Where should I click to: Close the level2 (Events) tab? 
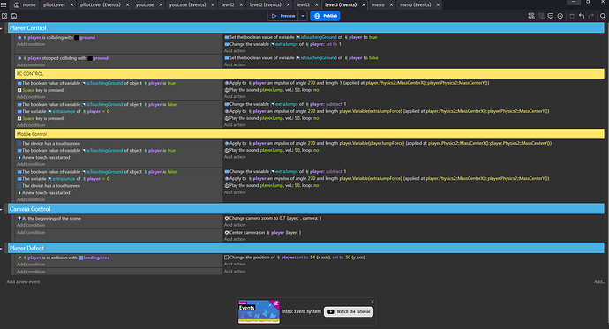[x=289, y=4]
